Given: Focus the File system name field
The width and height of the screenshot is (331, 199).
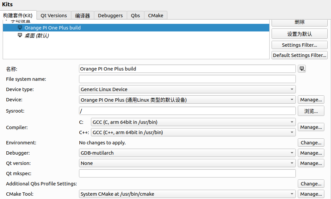Looking at the screenshot, I should coord(187,79).
